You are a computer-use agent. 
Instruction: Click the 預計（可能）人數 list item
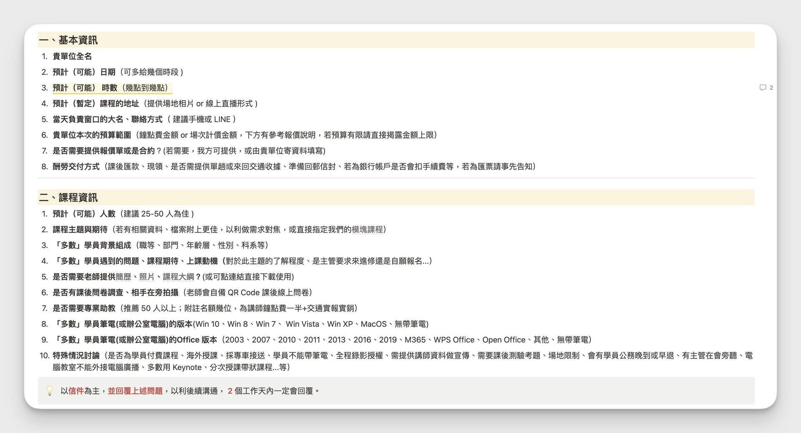(x=84, y=214)
